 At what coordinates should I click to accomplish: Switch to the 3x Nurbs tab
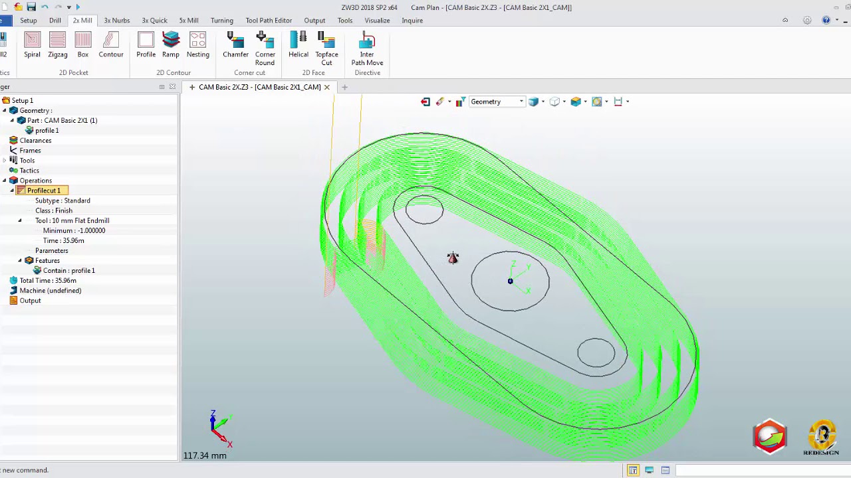[x=117, y=21]
